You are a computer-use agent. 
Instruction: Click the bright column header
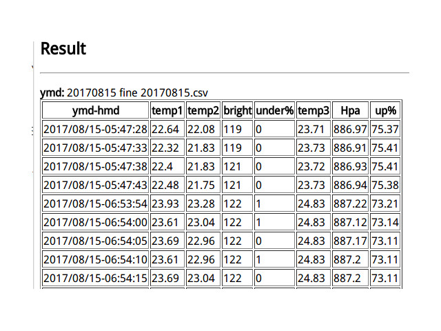coord(237,110)
